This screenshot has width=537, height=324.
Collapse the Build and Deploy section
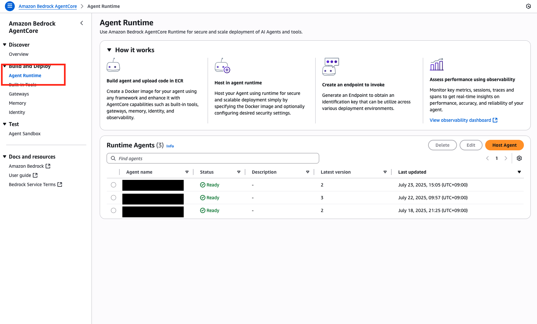pos(5,66)
